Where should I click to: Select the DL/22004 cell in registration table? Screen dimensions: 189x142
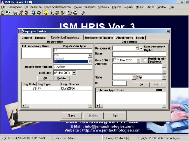click(76, 88)
